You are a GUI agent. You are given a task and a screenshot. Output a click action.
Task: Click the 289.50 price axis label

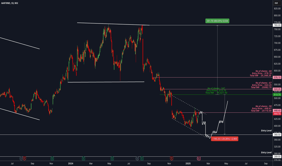tap(277, 157)
